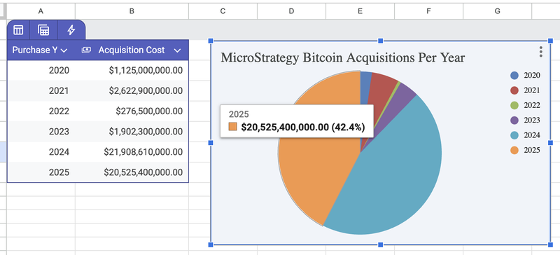The width and height of the screenshot is (560, 255).
Task: Select cell $1,902,300,000.00
Action: pyautogui.click(x=132, y=132)
